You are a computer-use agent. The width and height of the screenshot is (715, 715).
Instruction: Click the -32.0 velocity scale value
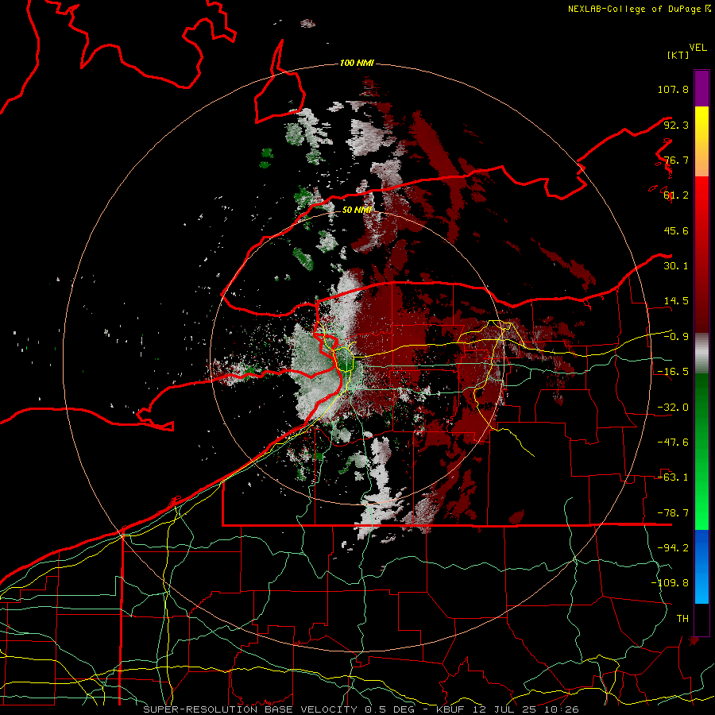click(673, 408)
